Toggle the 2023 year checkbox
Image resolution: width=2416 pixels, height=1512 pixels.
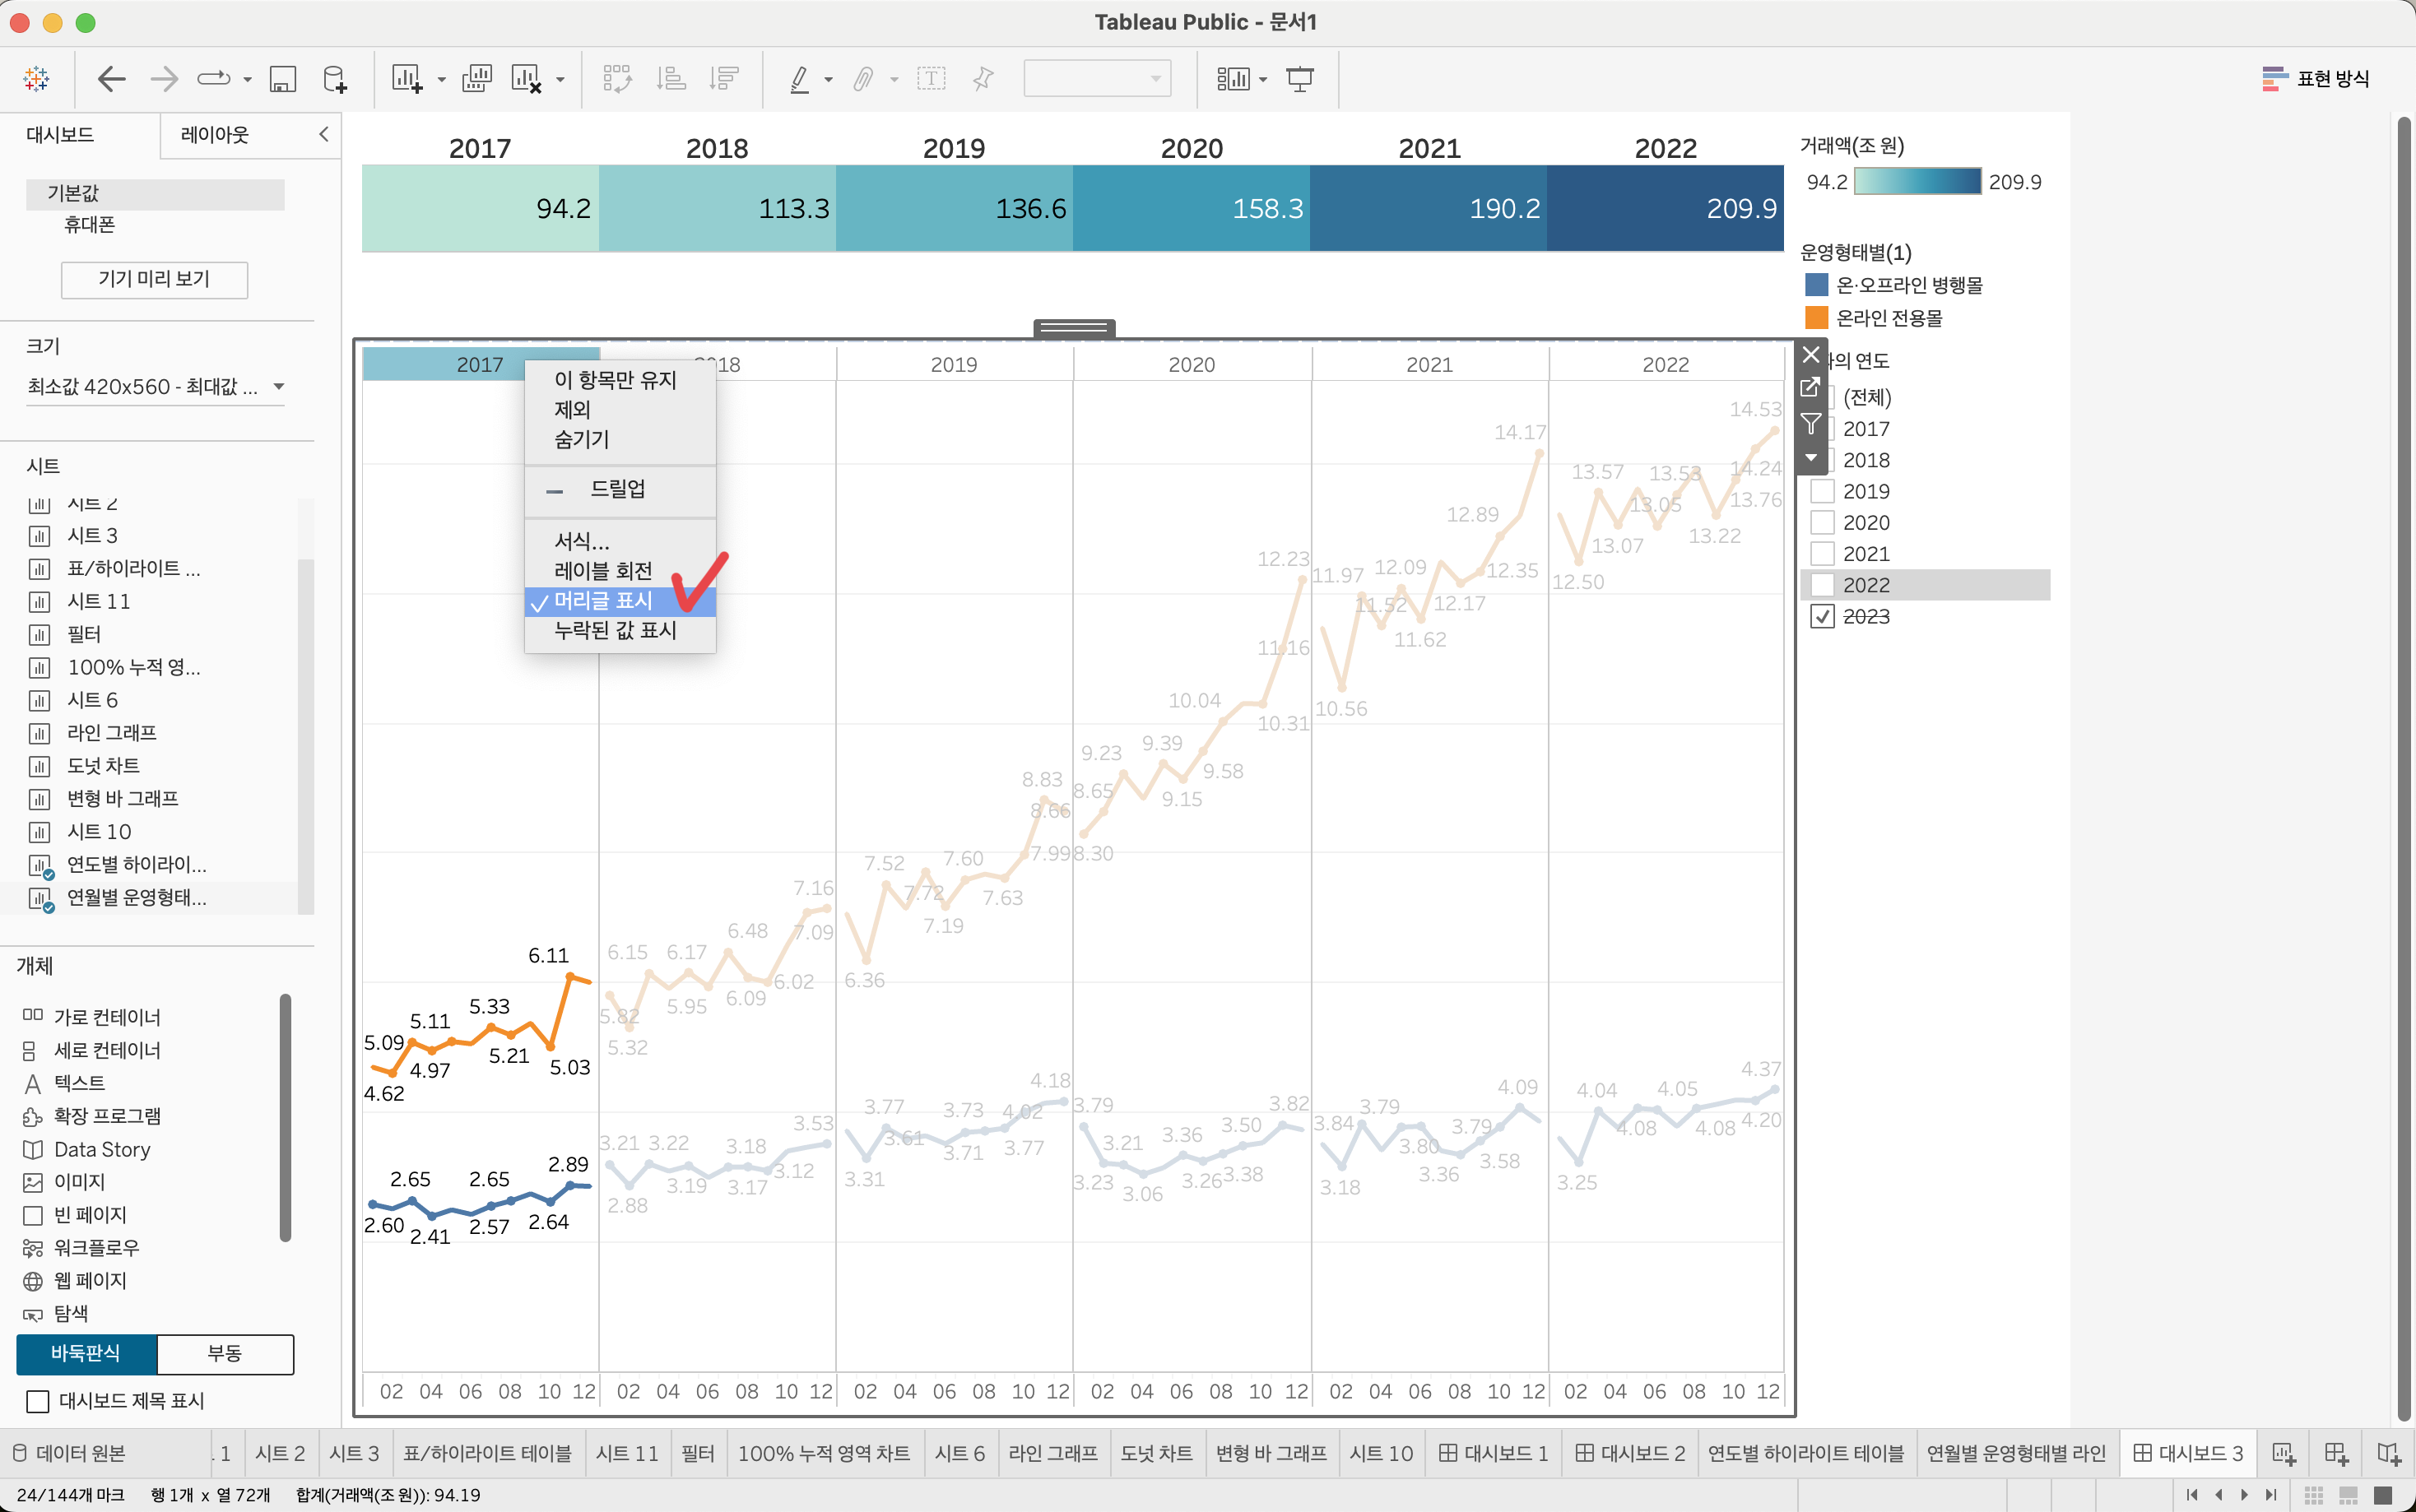coord(1822,617)
